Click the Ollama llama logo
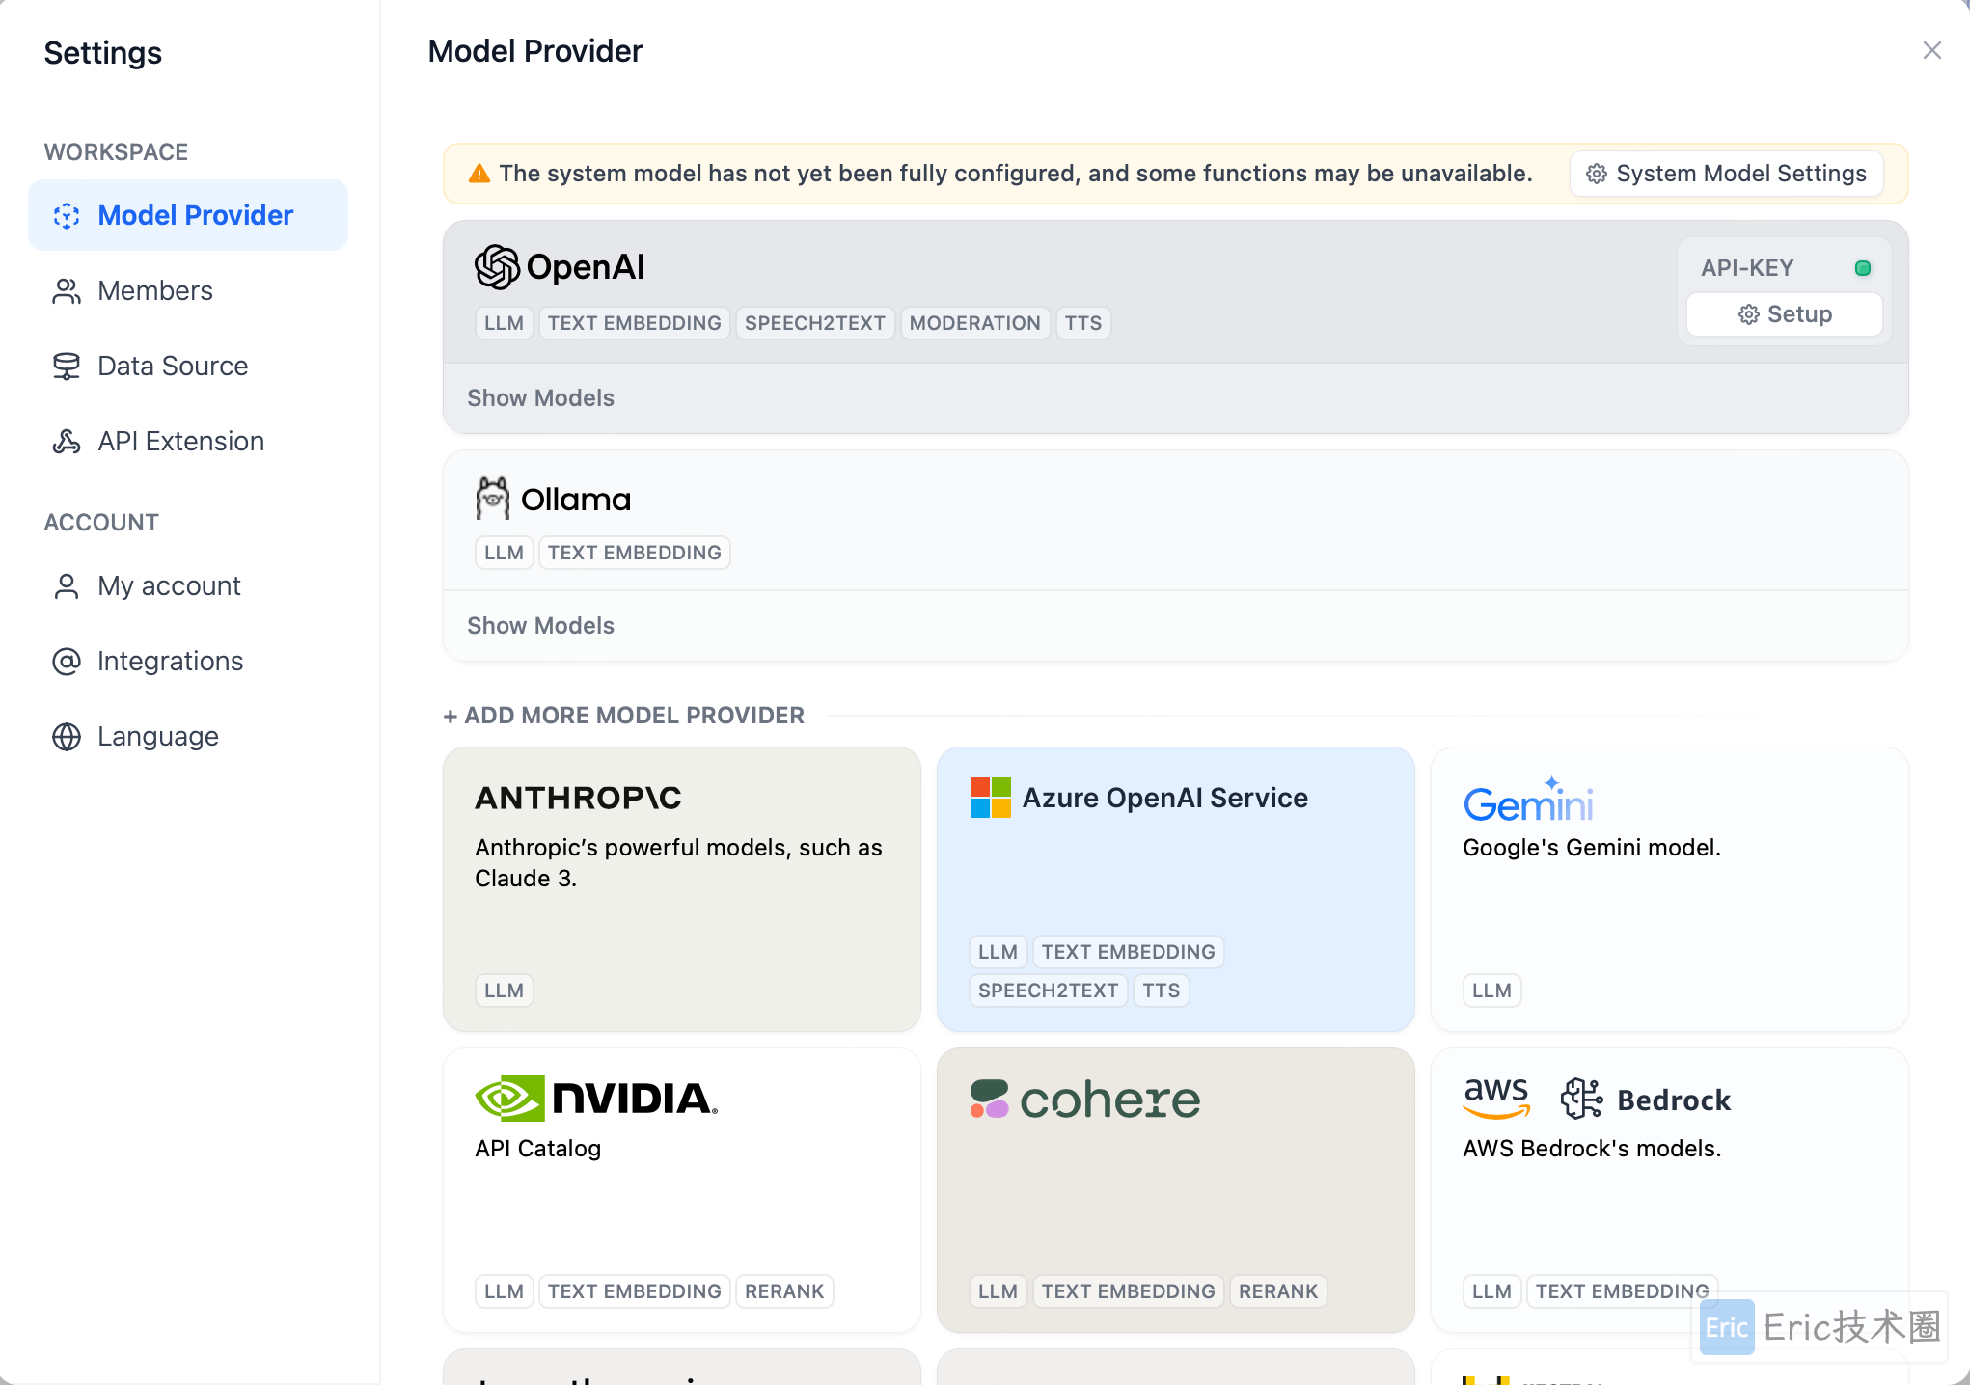 click(x=493, y=499)
